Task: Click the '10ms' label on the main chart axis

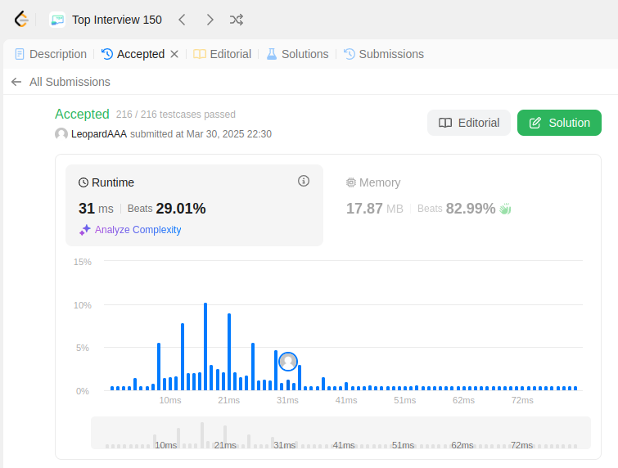Action: [170, 400]
